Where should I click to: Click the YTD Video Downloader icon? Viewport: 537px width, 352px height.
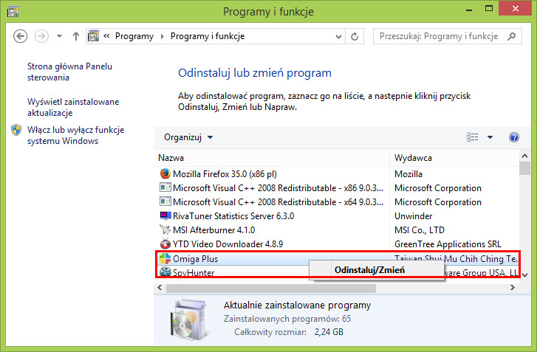pyautogui.click(x=165, y=244)
